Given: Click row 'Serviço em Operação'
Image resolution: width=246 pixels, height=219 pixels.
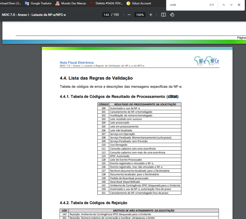Looking at the screenshot, I should [139, 134].
